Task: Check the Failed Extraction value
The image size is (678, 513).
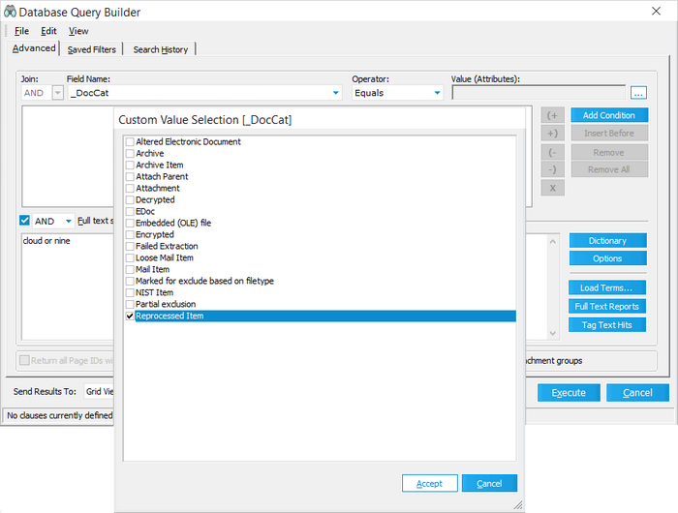Action: tap(130, 247)
